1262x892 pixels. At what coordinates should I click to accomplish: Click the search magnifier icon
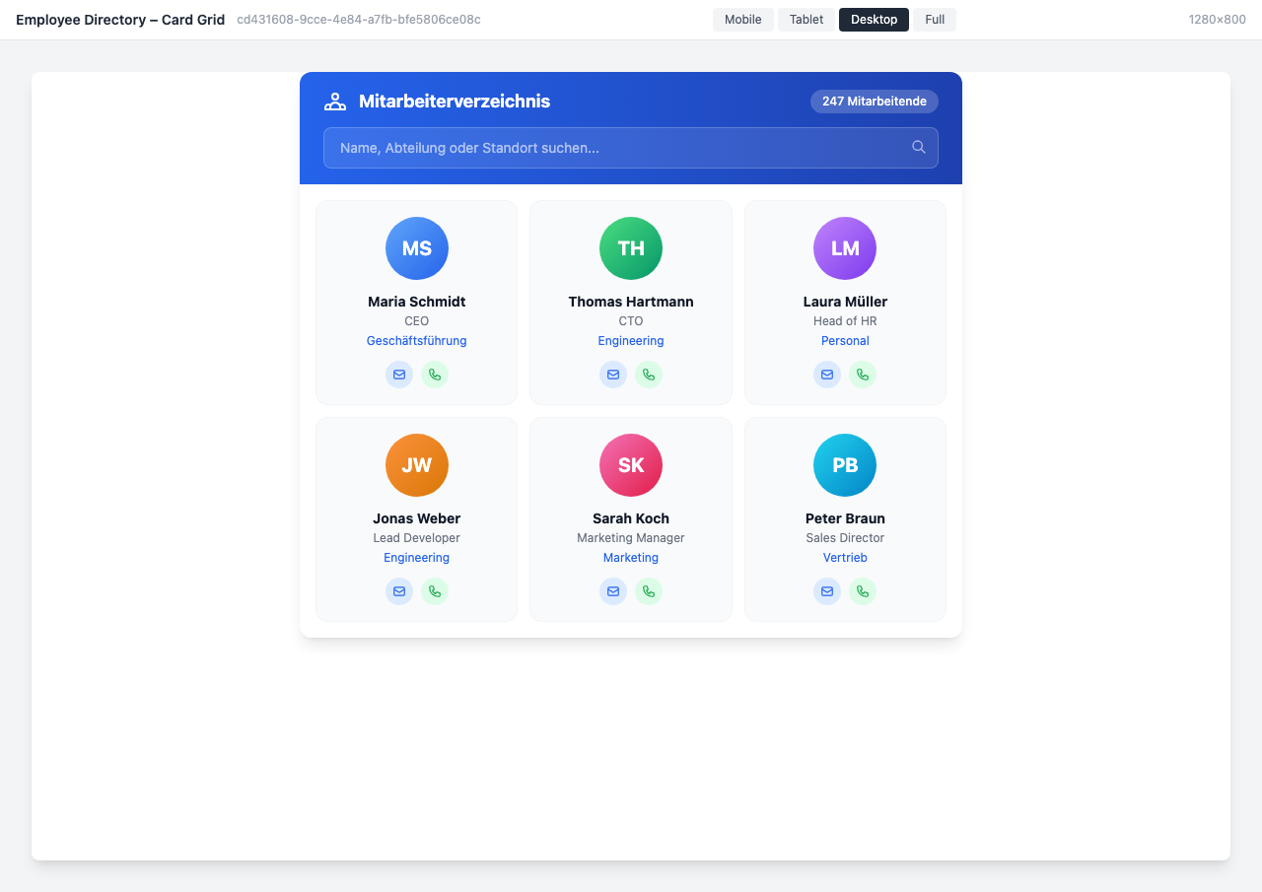point(918,148)
